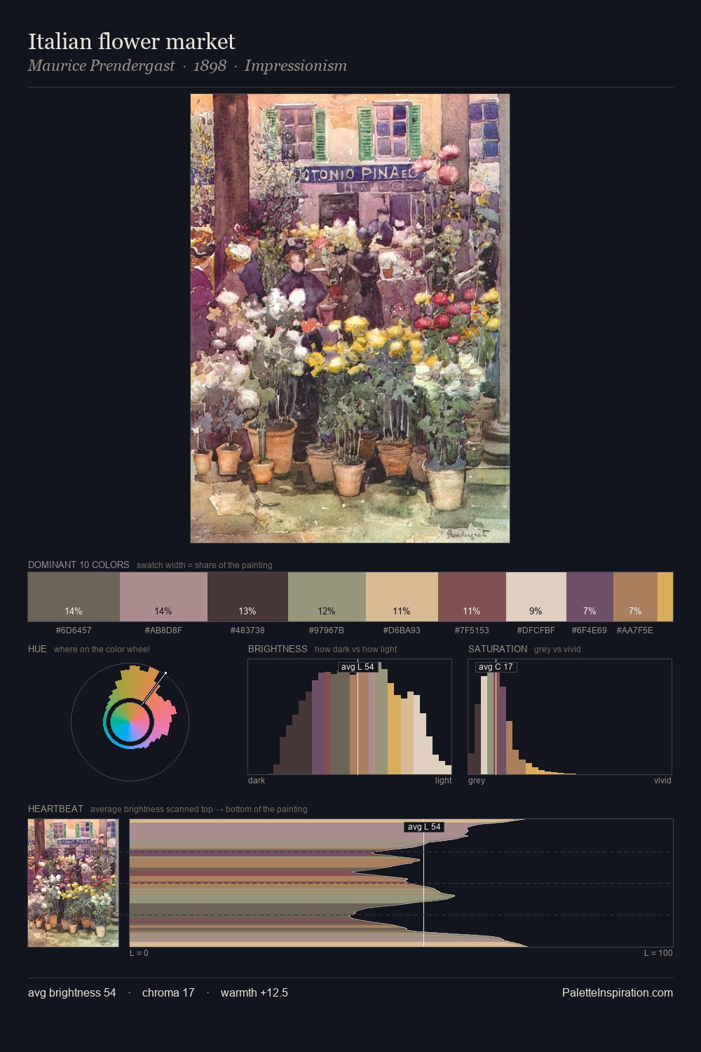Choose the #AA7F5E brown swatch
This screenshot has width=701, height=1052.
[x=635, y=597]
